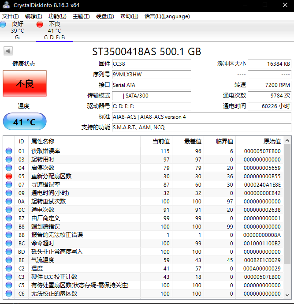Click the status icon for row BB 报告的无法校正错误

tap(9, 235)
